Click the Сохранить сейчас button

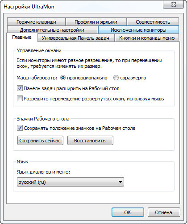[x=40, y=140]
